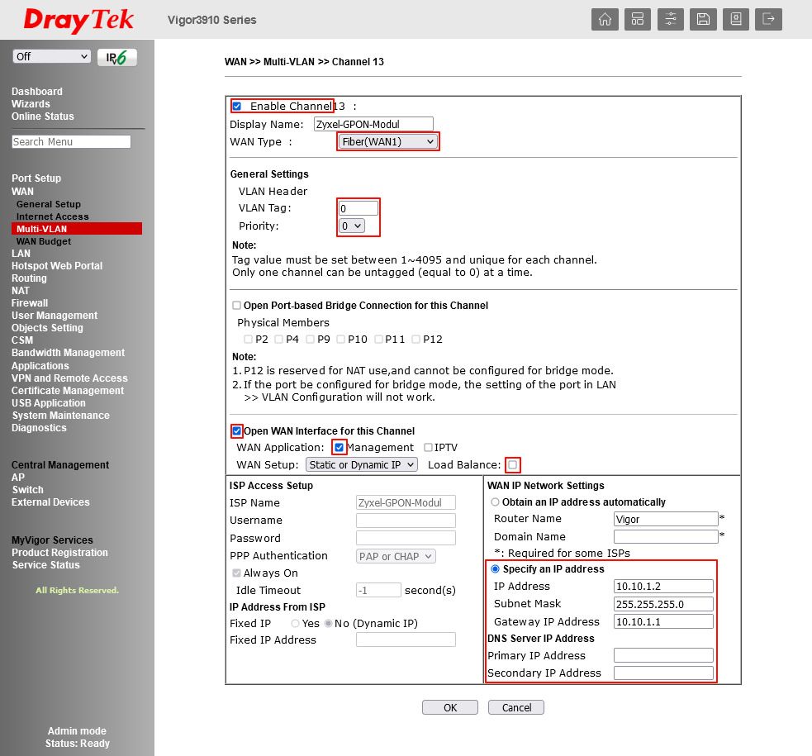Click the Primary DNS IP Address field
Screen dimensions: 812x756
[x=663, y=655]
